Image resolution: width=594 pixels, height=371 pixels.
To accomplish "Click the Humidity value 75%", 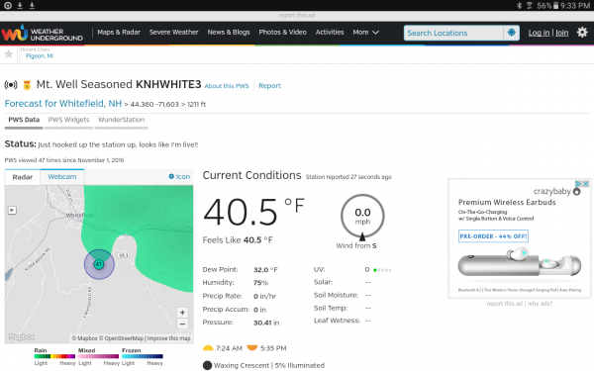I will [260, 283].
